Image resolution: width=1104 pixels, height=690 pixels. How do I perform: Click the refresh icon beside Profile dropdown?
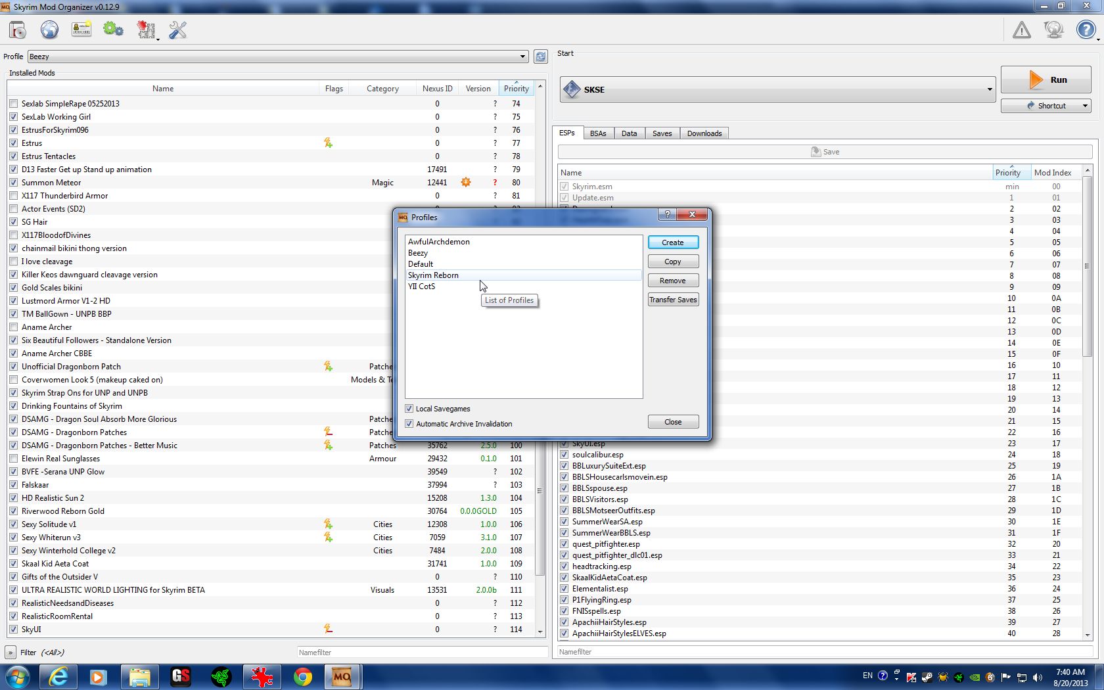540,57
